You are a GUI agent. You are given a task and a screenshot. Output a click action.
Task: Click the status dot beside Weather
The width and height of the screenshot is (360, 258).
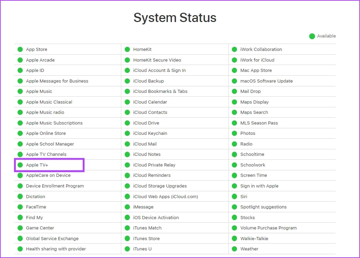234,249
